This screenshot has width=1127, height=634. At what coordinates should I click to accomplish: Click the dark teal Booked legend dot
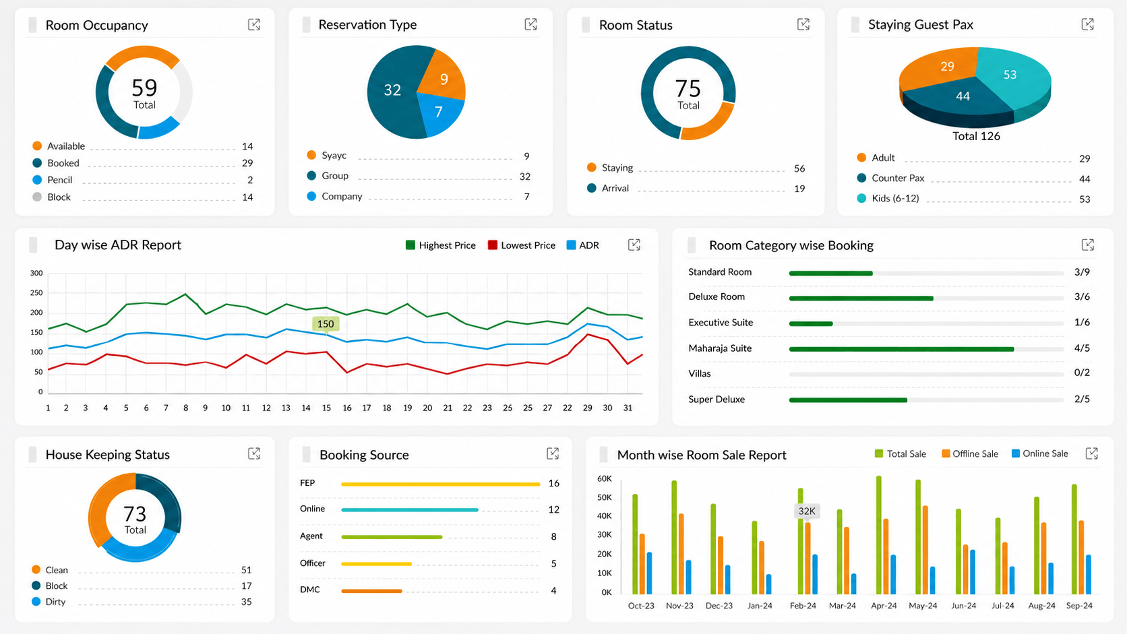37,163
